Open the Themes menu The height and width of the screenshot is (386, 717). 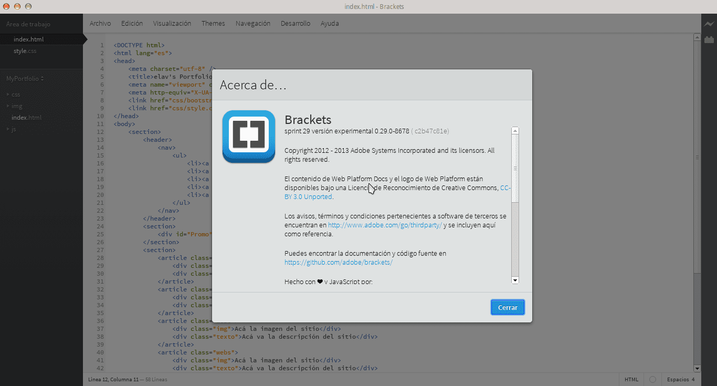click(213, 24)
